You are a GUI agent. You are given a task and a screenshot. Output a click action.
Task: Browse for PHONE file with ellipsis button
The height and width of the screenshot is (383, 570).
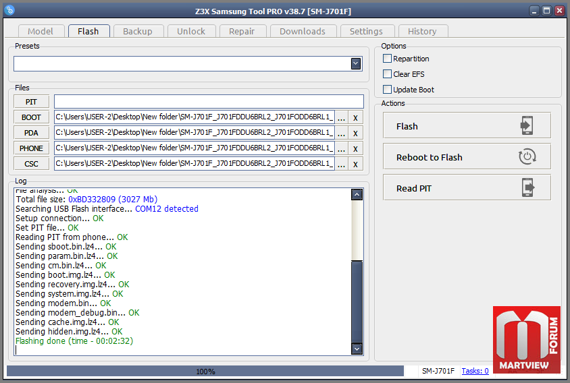point(341,148)
